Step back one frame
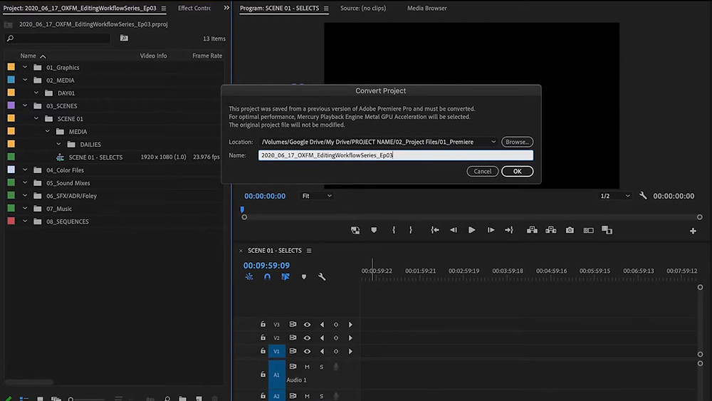712x401 pixels. click(x=453, y=230)
